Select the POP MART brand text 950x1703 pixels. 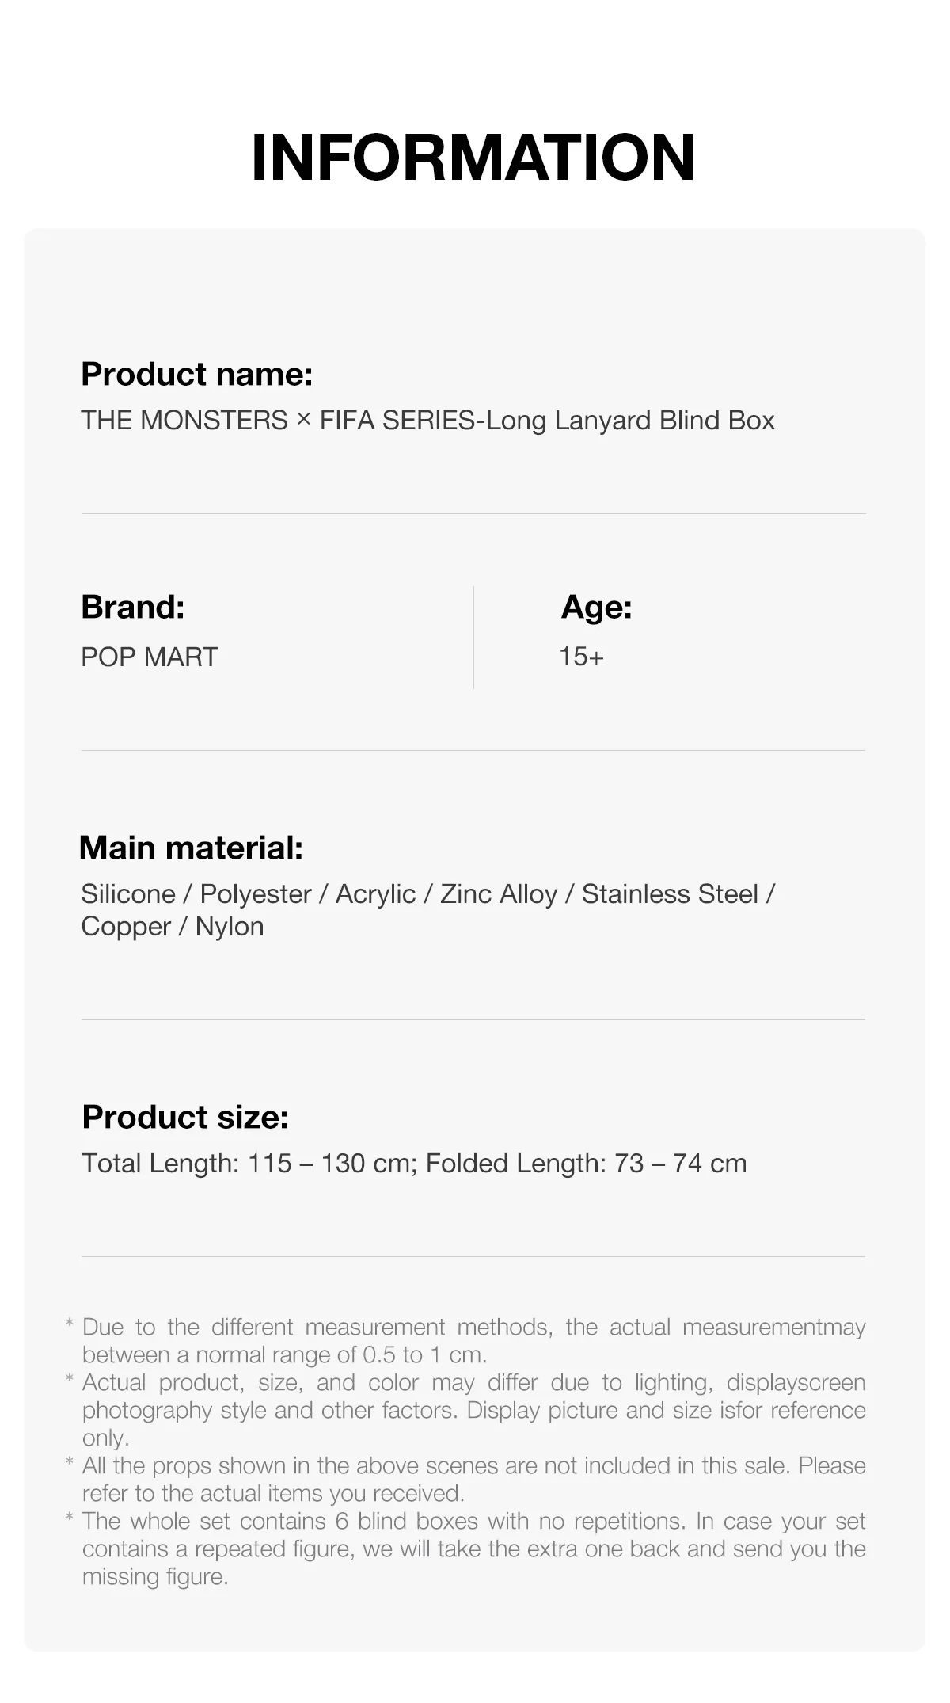(150, 657)
